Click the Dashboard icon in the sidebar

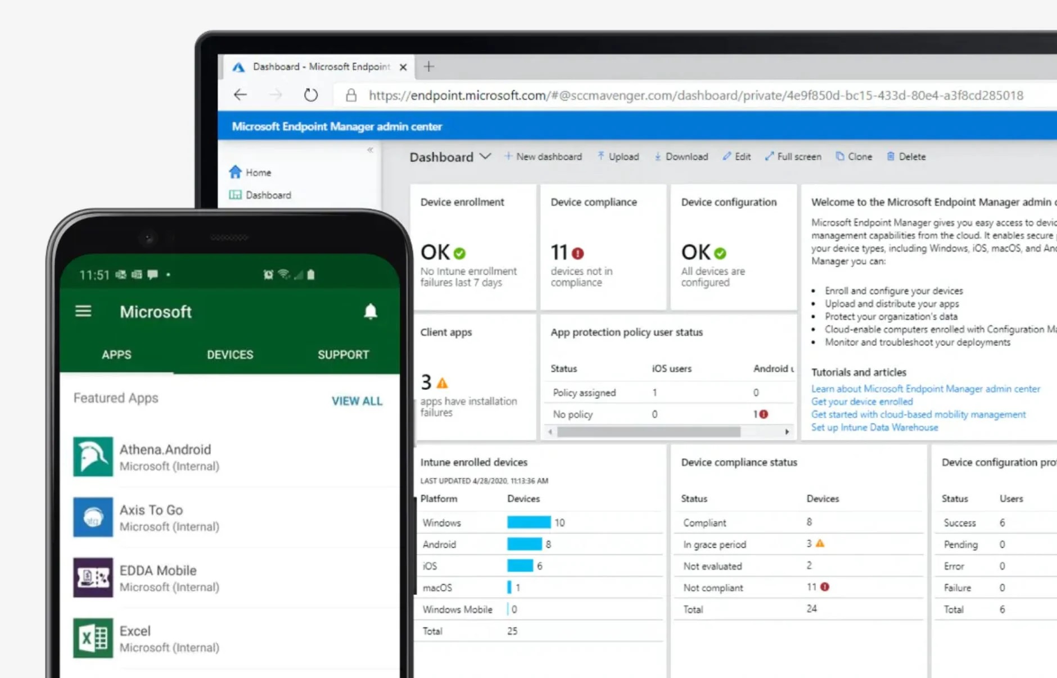point(235,195)
